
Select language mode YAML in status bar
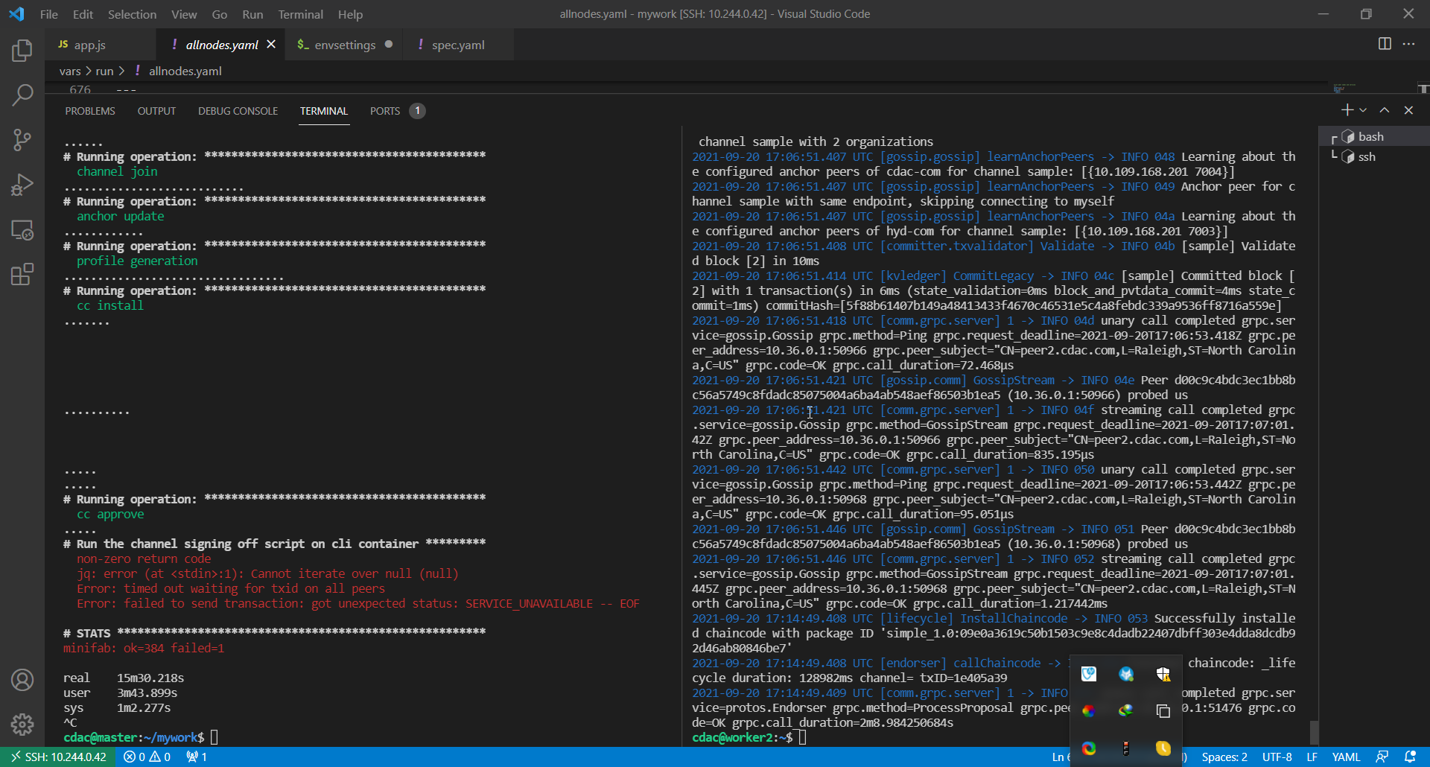coord(1346,757)
